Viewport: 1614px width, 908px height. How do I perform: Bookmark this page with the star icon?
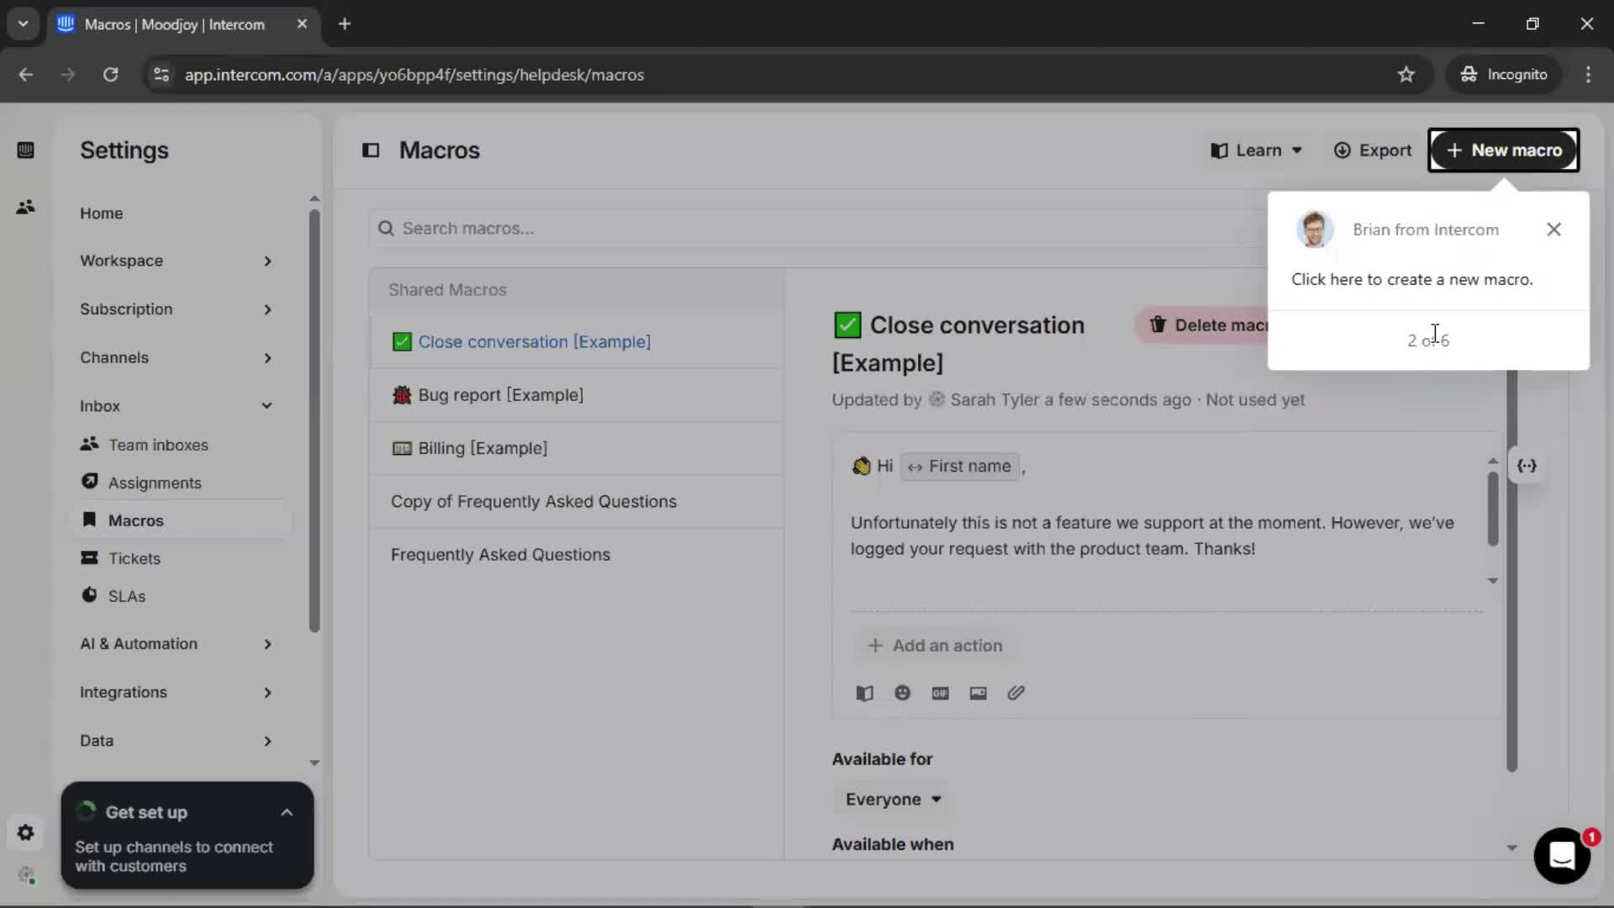pos(1406,75)
